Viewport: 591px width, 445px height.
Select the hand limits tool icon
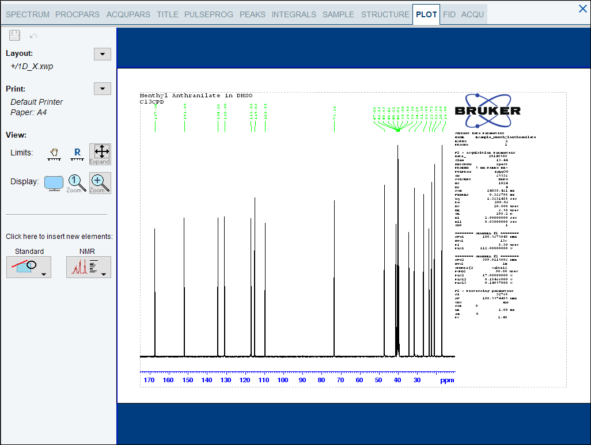point(54,154)
